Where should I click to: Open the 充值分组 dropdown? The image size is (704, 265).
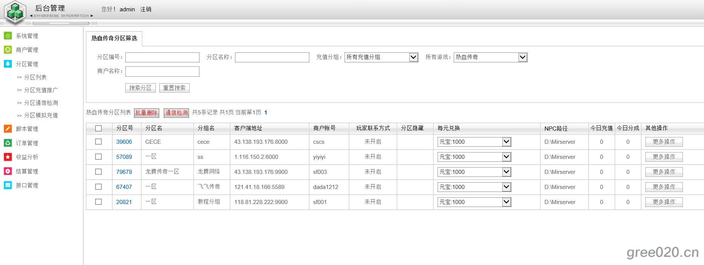point(381,57)
